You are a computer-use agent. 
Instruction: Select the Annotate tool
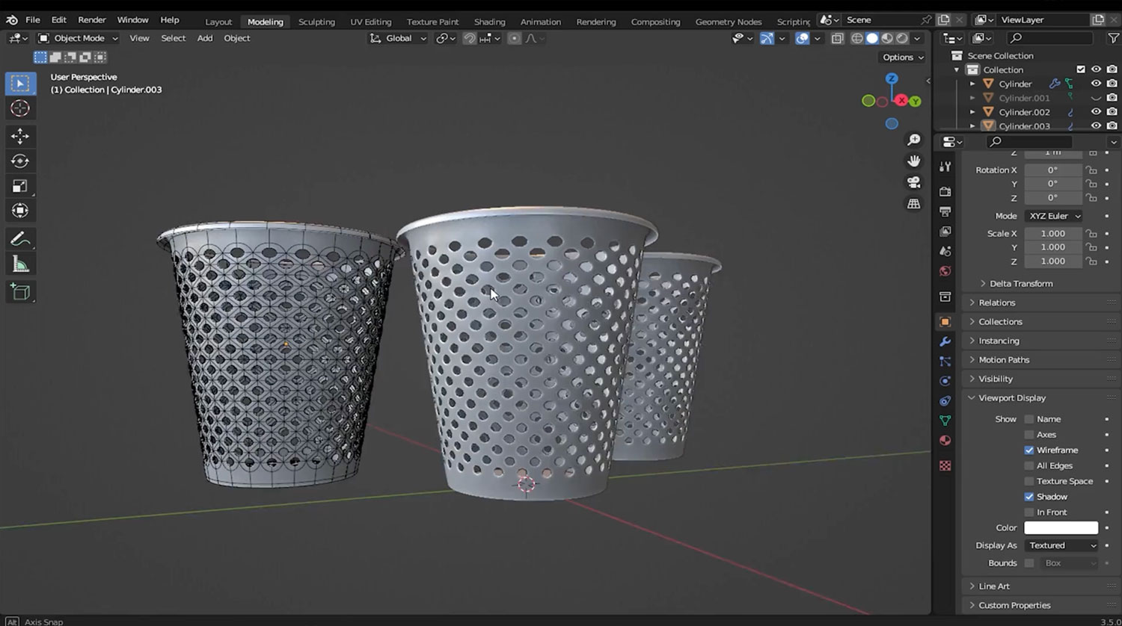click(x=20, y=238)
